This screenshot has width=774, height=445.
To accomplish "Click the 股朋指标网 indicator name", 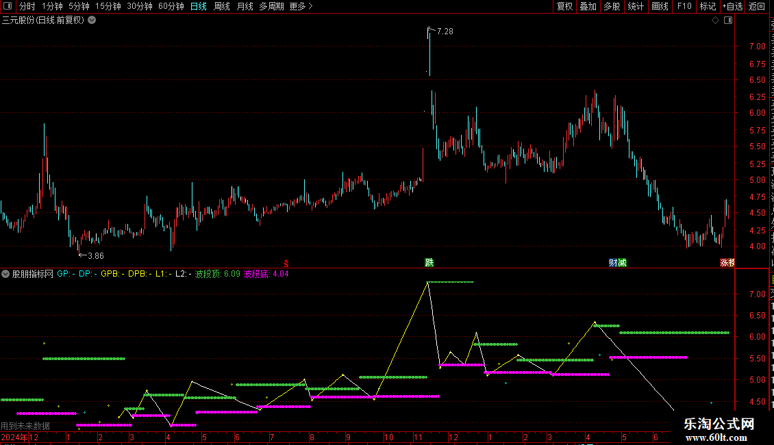I will [x=33, y=274].
